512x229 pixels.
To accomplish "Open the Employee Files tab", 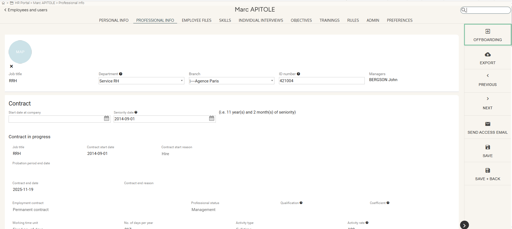I will coord(196,20).
